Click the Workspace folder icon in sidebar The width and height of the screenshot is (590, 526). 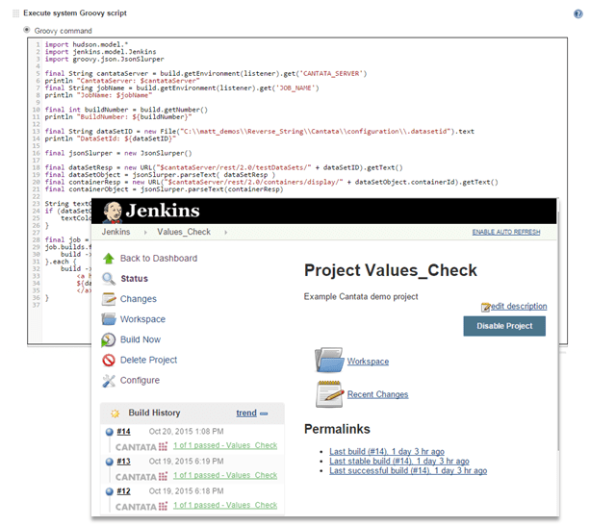point(109,319)
